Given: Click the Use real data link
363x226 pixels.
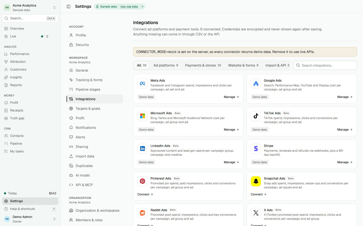Looking at the screenshot, I should click(129, 7).
